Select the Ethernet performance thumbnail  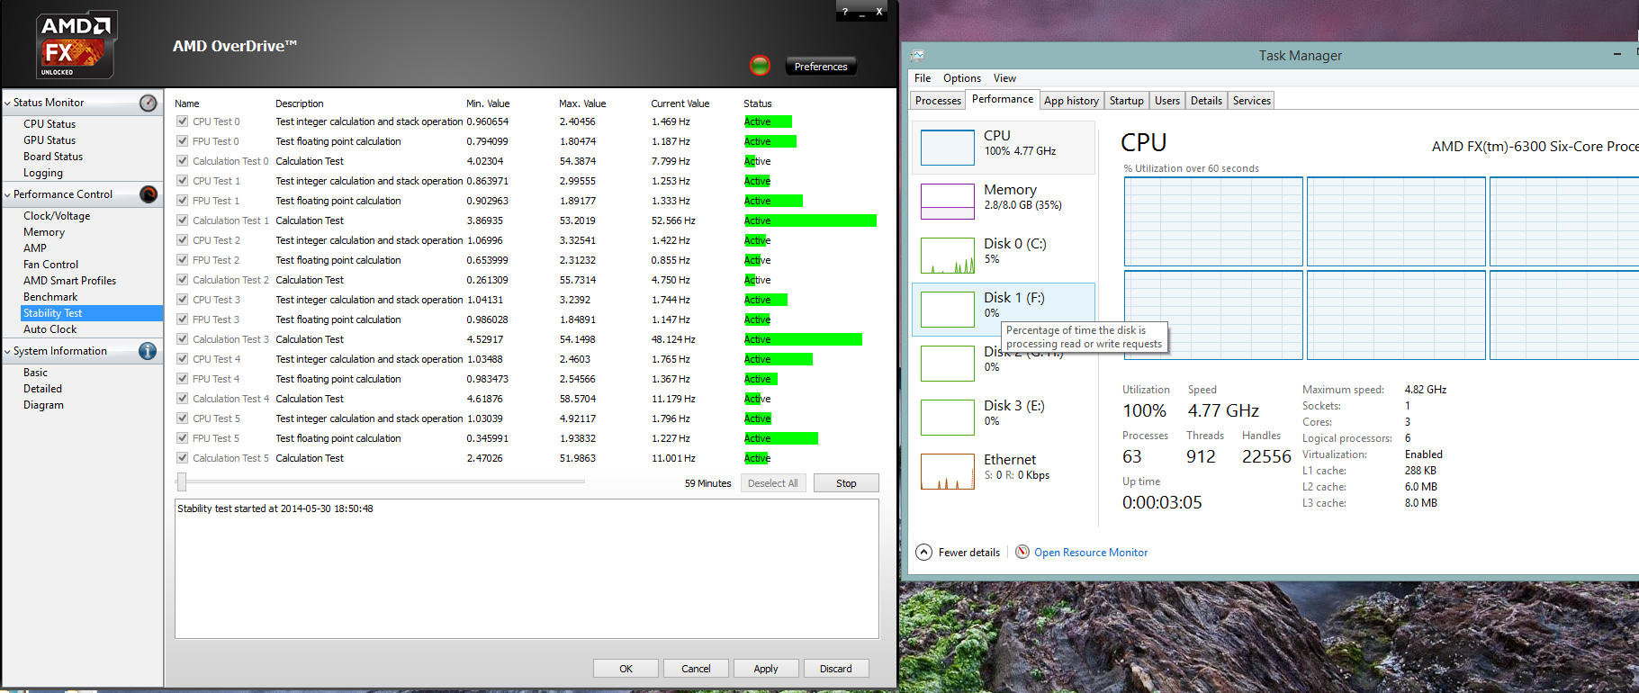point(948,472)
